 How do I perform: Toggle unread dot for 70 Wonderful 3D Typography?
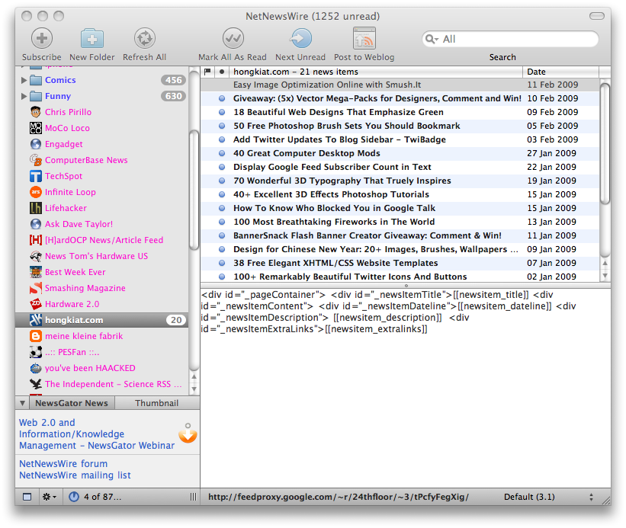222,181
